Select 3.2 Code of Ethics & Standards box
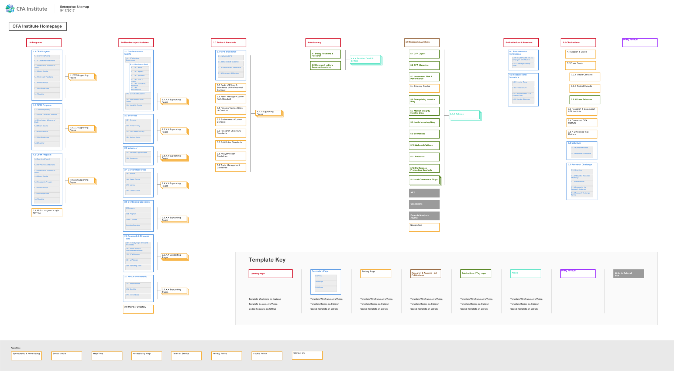Viewport: 674px width, 371px height. [231, 88]
